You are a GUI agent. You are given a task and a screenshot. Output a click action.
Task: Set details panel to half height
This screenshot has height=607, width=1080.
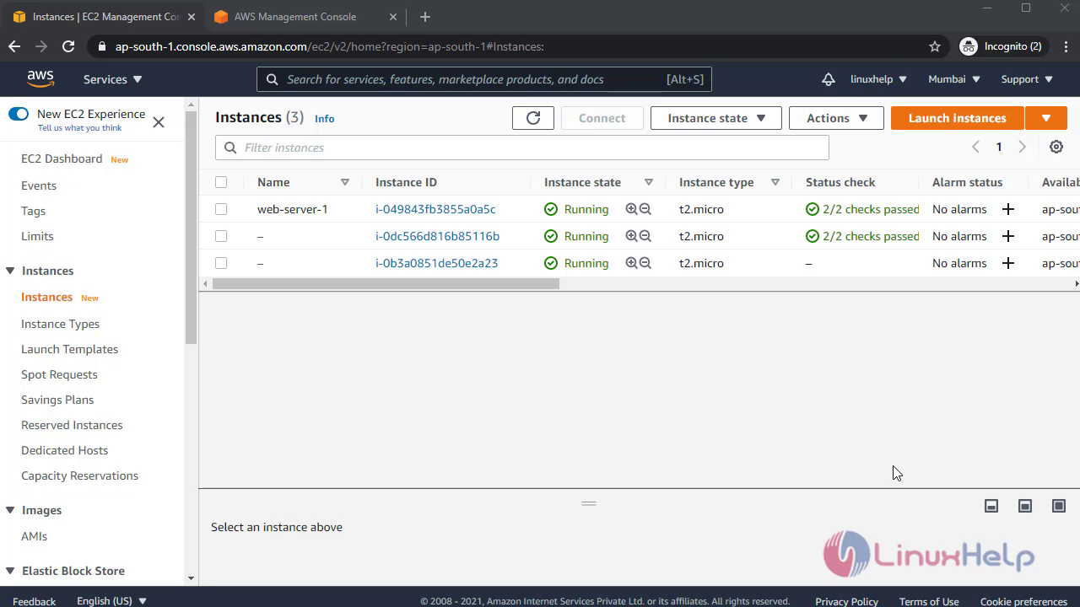tap(1025, 506)
